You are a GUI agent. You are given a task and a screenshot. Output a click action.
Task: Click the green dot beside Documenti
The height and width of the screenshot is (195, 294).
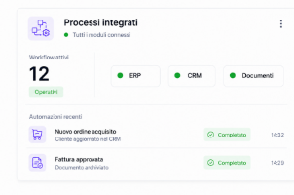(233, 76)
